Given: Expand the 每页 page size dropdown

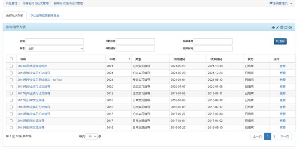Looking at the screenshot, I should pos(92,136).
